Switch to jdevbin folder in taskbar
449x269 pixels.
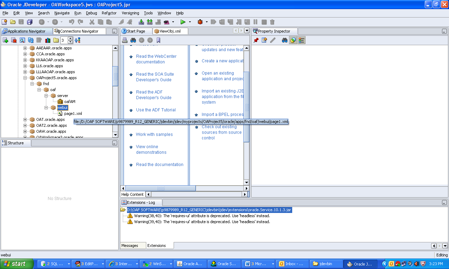click(326, 264)
